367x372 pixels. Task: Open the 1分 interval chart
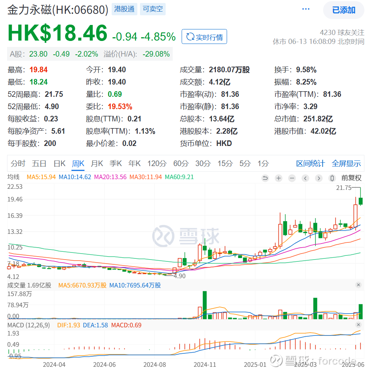tap(263, 163)
